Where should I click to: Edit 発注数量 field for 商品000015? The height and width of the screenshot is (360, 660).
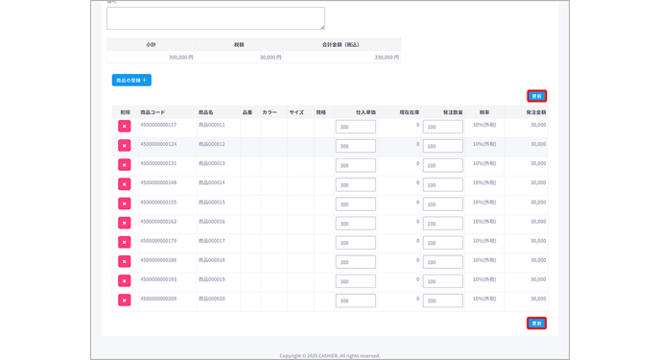click(443, 204)
